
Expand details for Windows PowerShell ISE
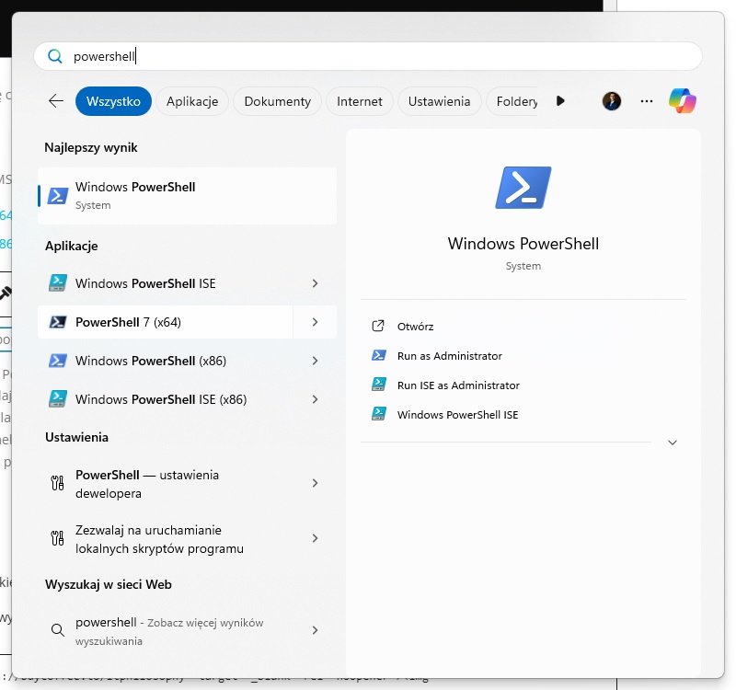click(x=315, y=283)
